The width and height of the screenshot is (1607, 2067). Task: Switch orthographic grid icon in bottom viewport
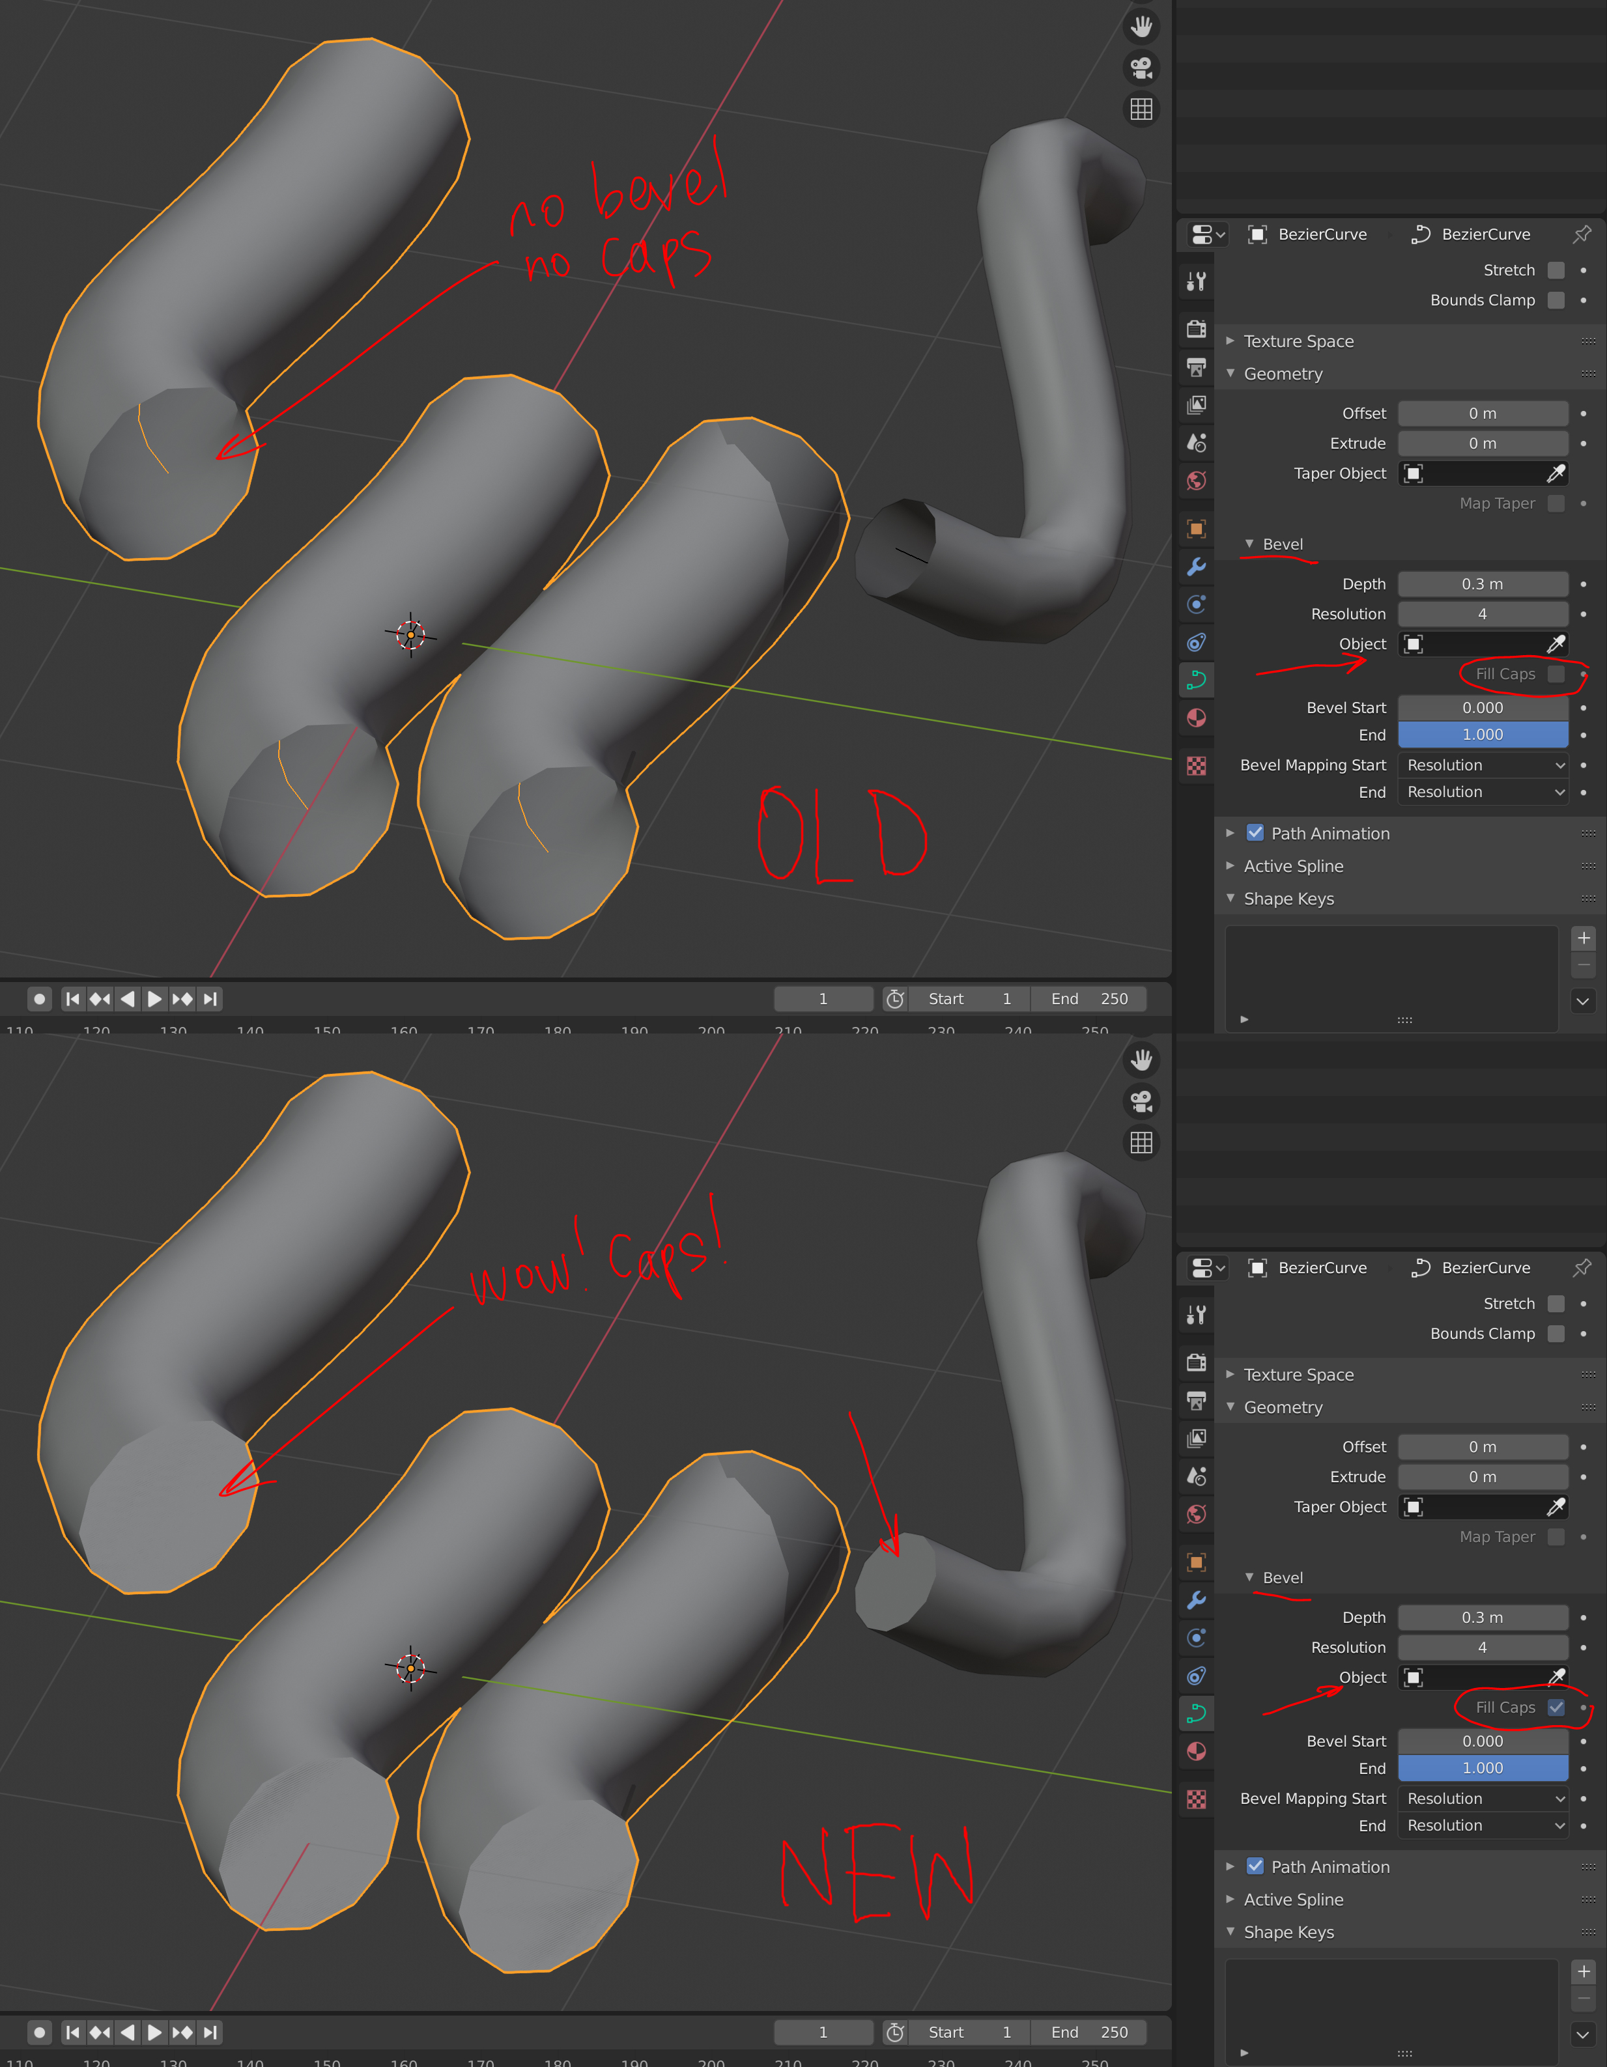(x=1141, y=1142)
